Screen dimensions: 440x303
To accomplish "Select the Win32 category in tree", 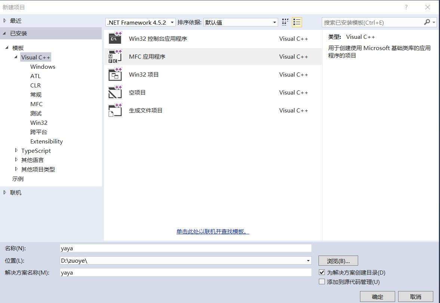I will (x=39, y=123).
